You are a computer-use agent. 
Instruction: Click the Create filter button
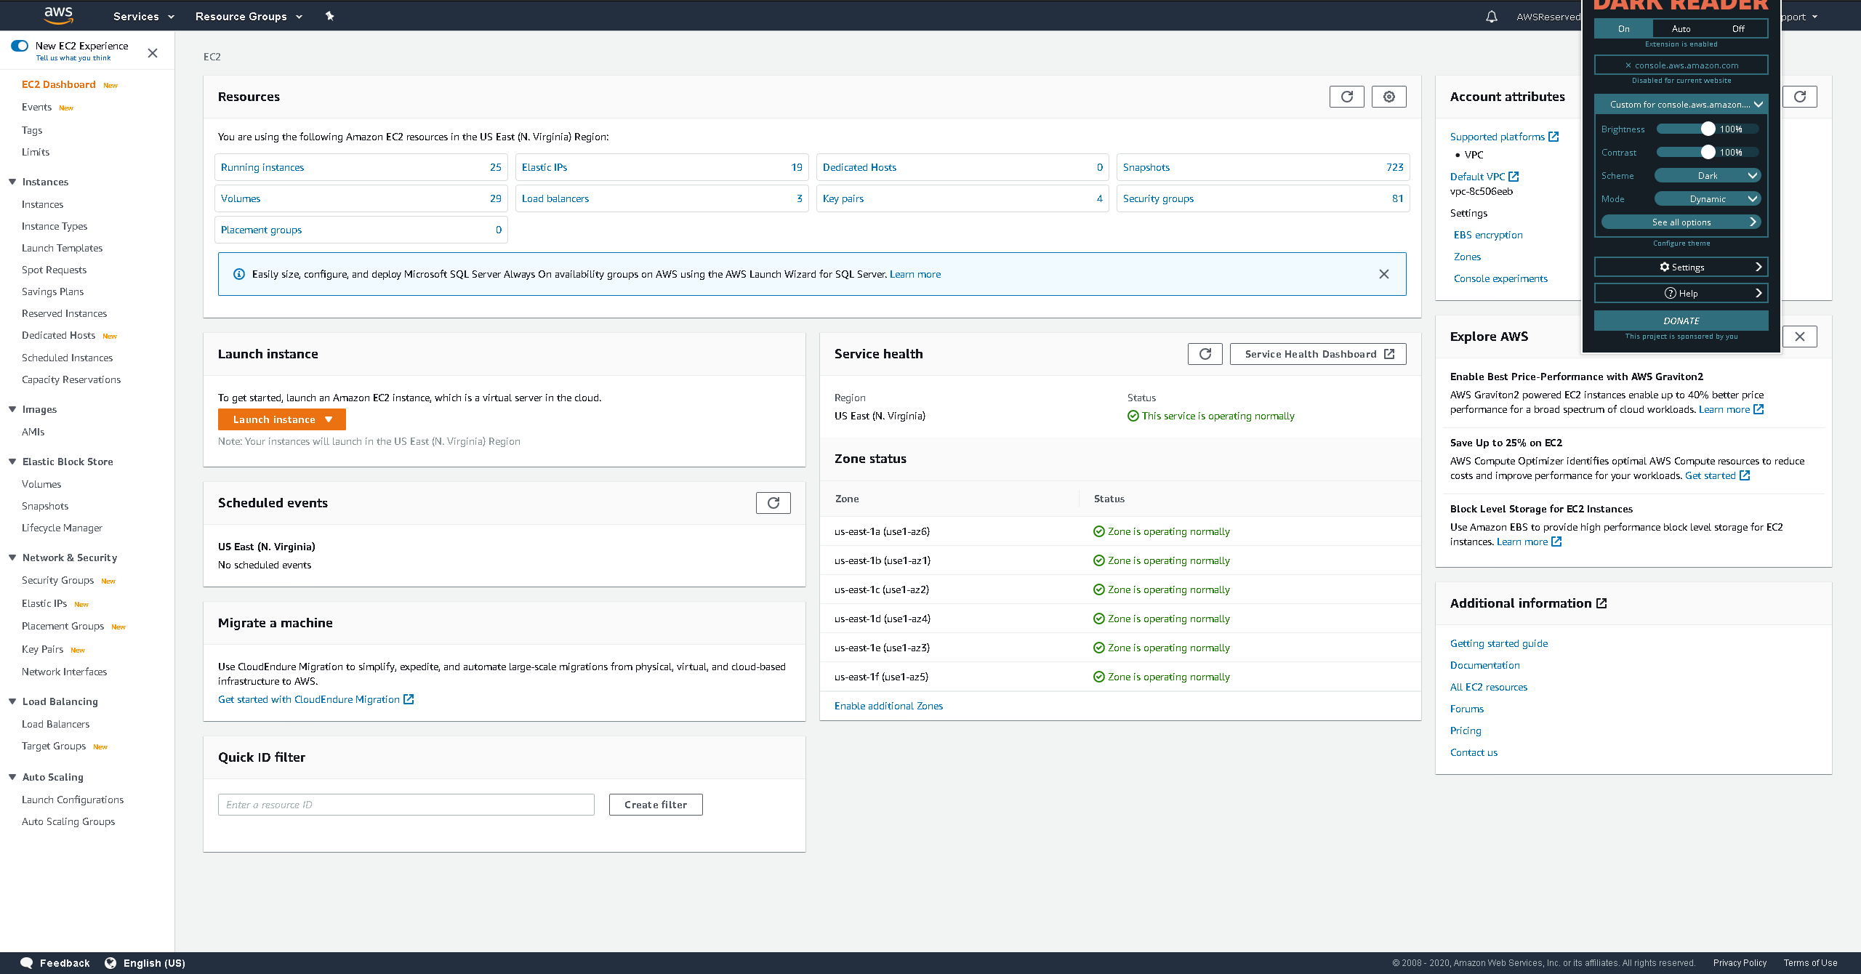point(655,805)
